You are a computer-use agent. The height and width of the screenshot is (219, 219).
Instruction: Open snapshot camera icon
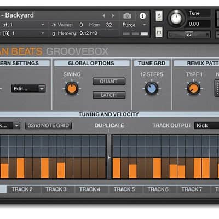[x=127, y=16]
